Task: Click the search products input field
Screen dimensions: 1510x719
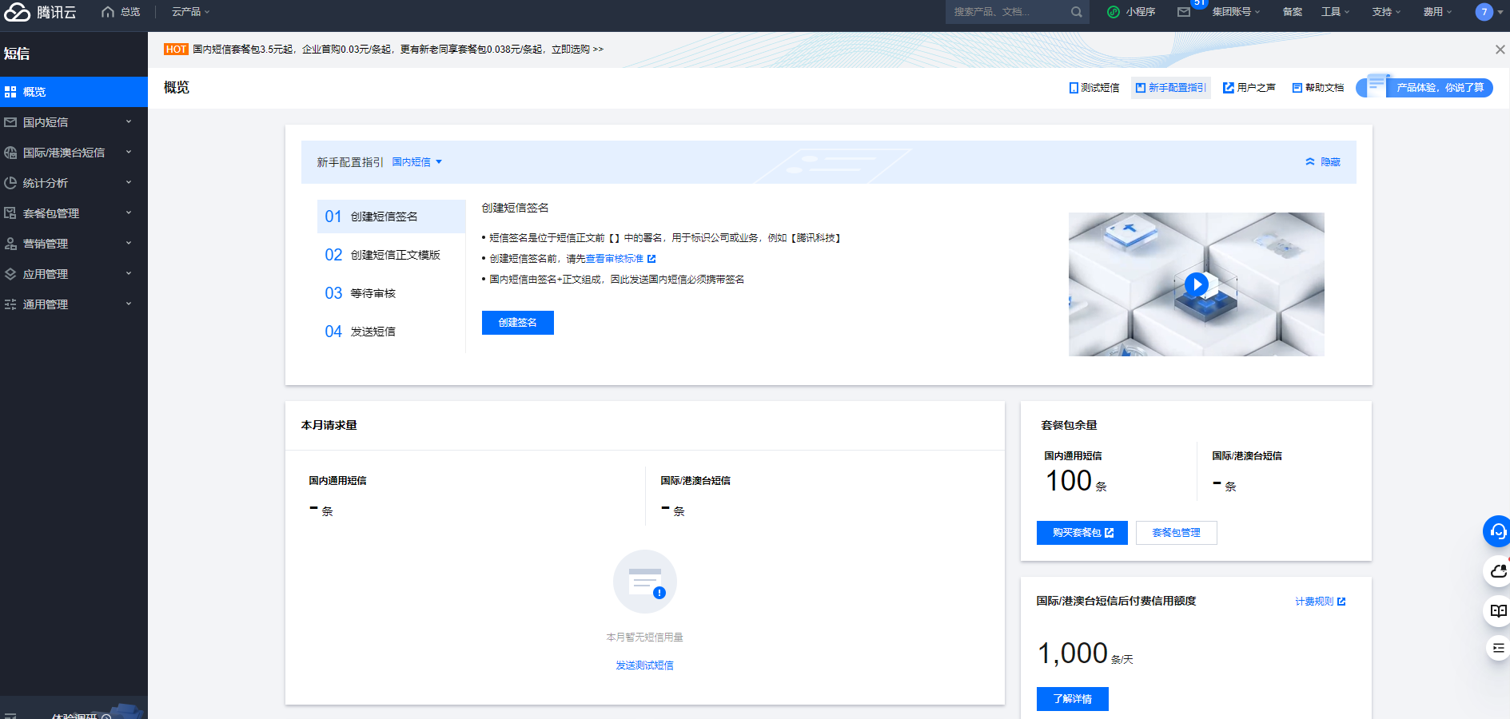Action: [1007, 12]
